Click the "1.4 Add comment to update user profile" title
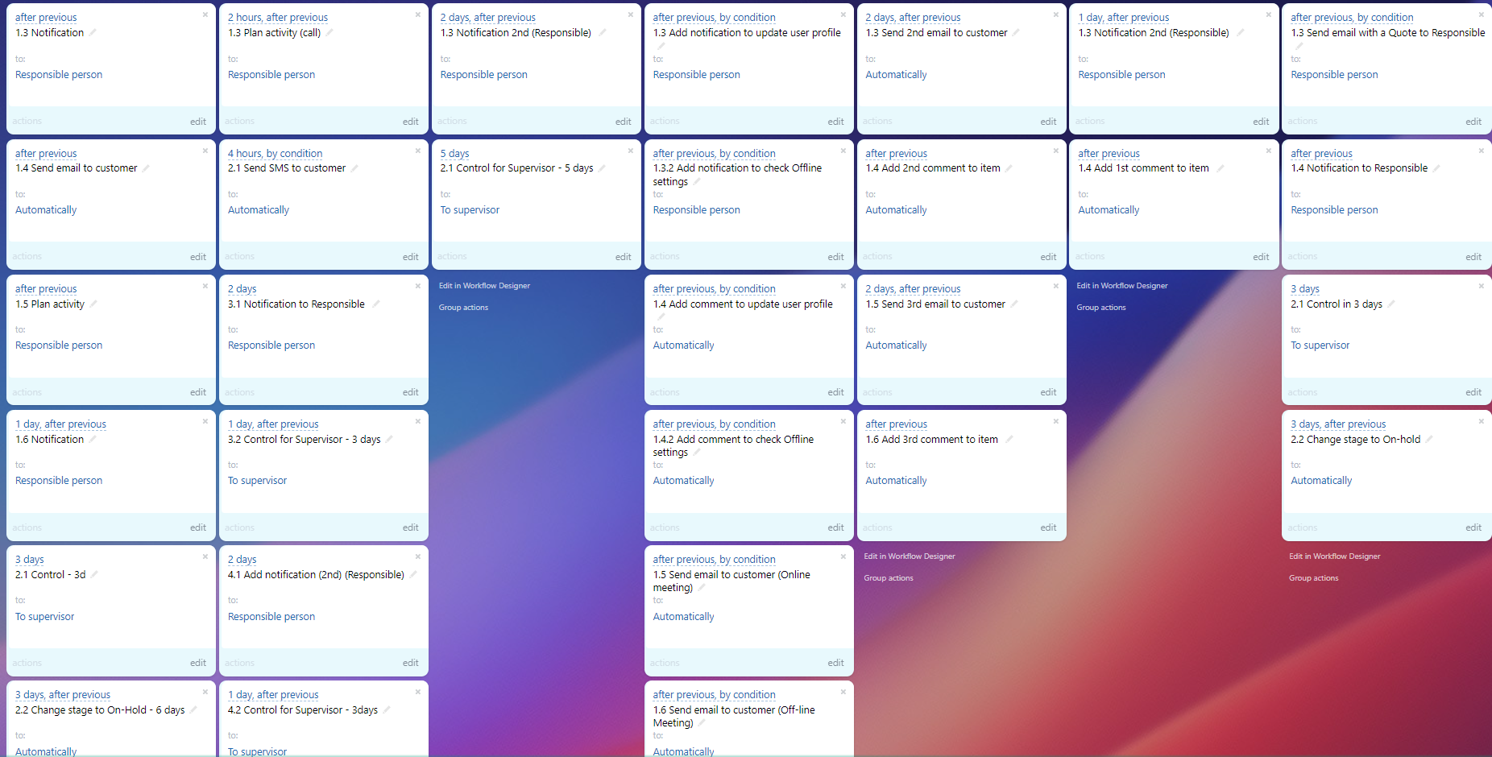The height and width of the screenshot is (757, 1492). (x=742, y=304)
